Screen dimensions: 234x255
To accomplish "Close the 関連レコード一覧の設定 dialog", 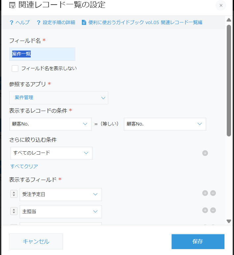I will coord(221,5).
